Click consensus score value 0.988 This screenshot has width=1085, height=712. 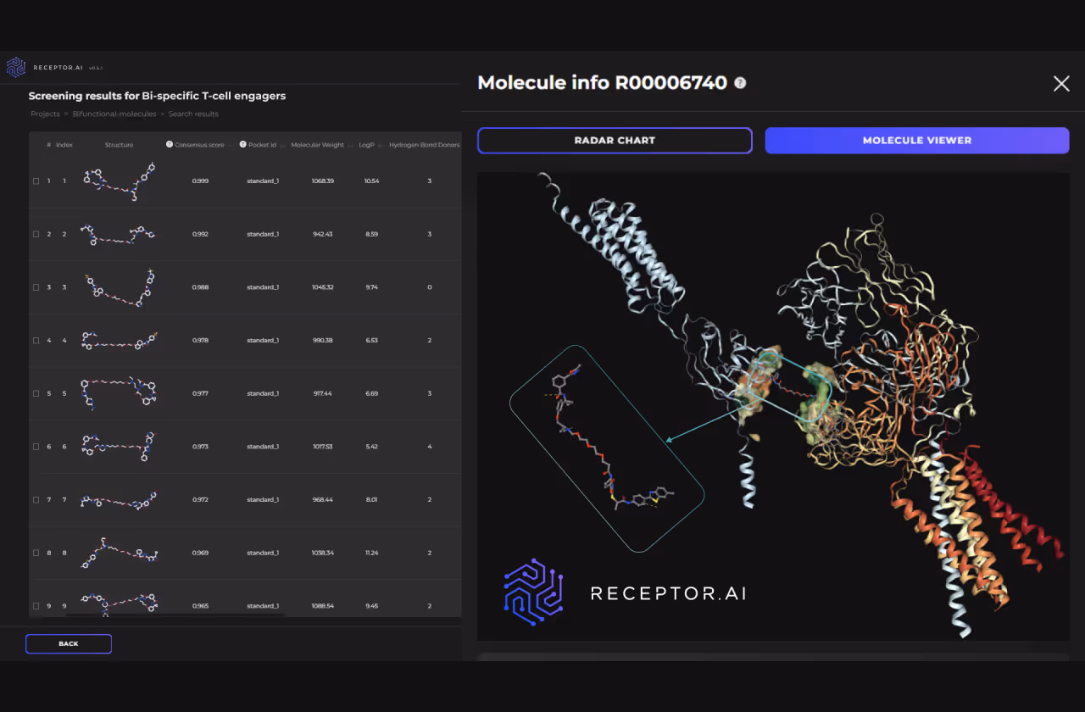coord(200,287)
